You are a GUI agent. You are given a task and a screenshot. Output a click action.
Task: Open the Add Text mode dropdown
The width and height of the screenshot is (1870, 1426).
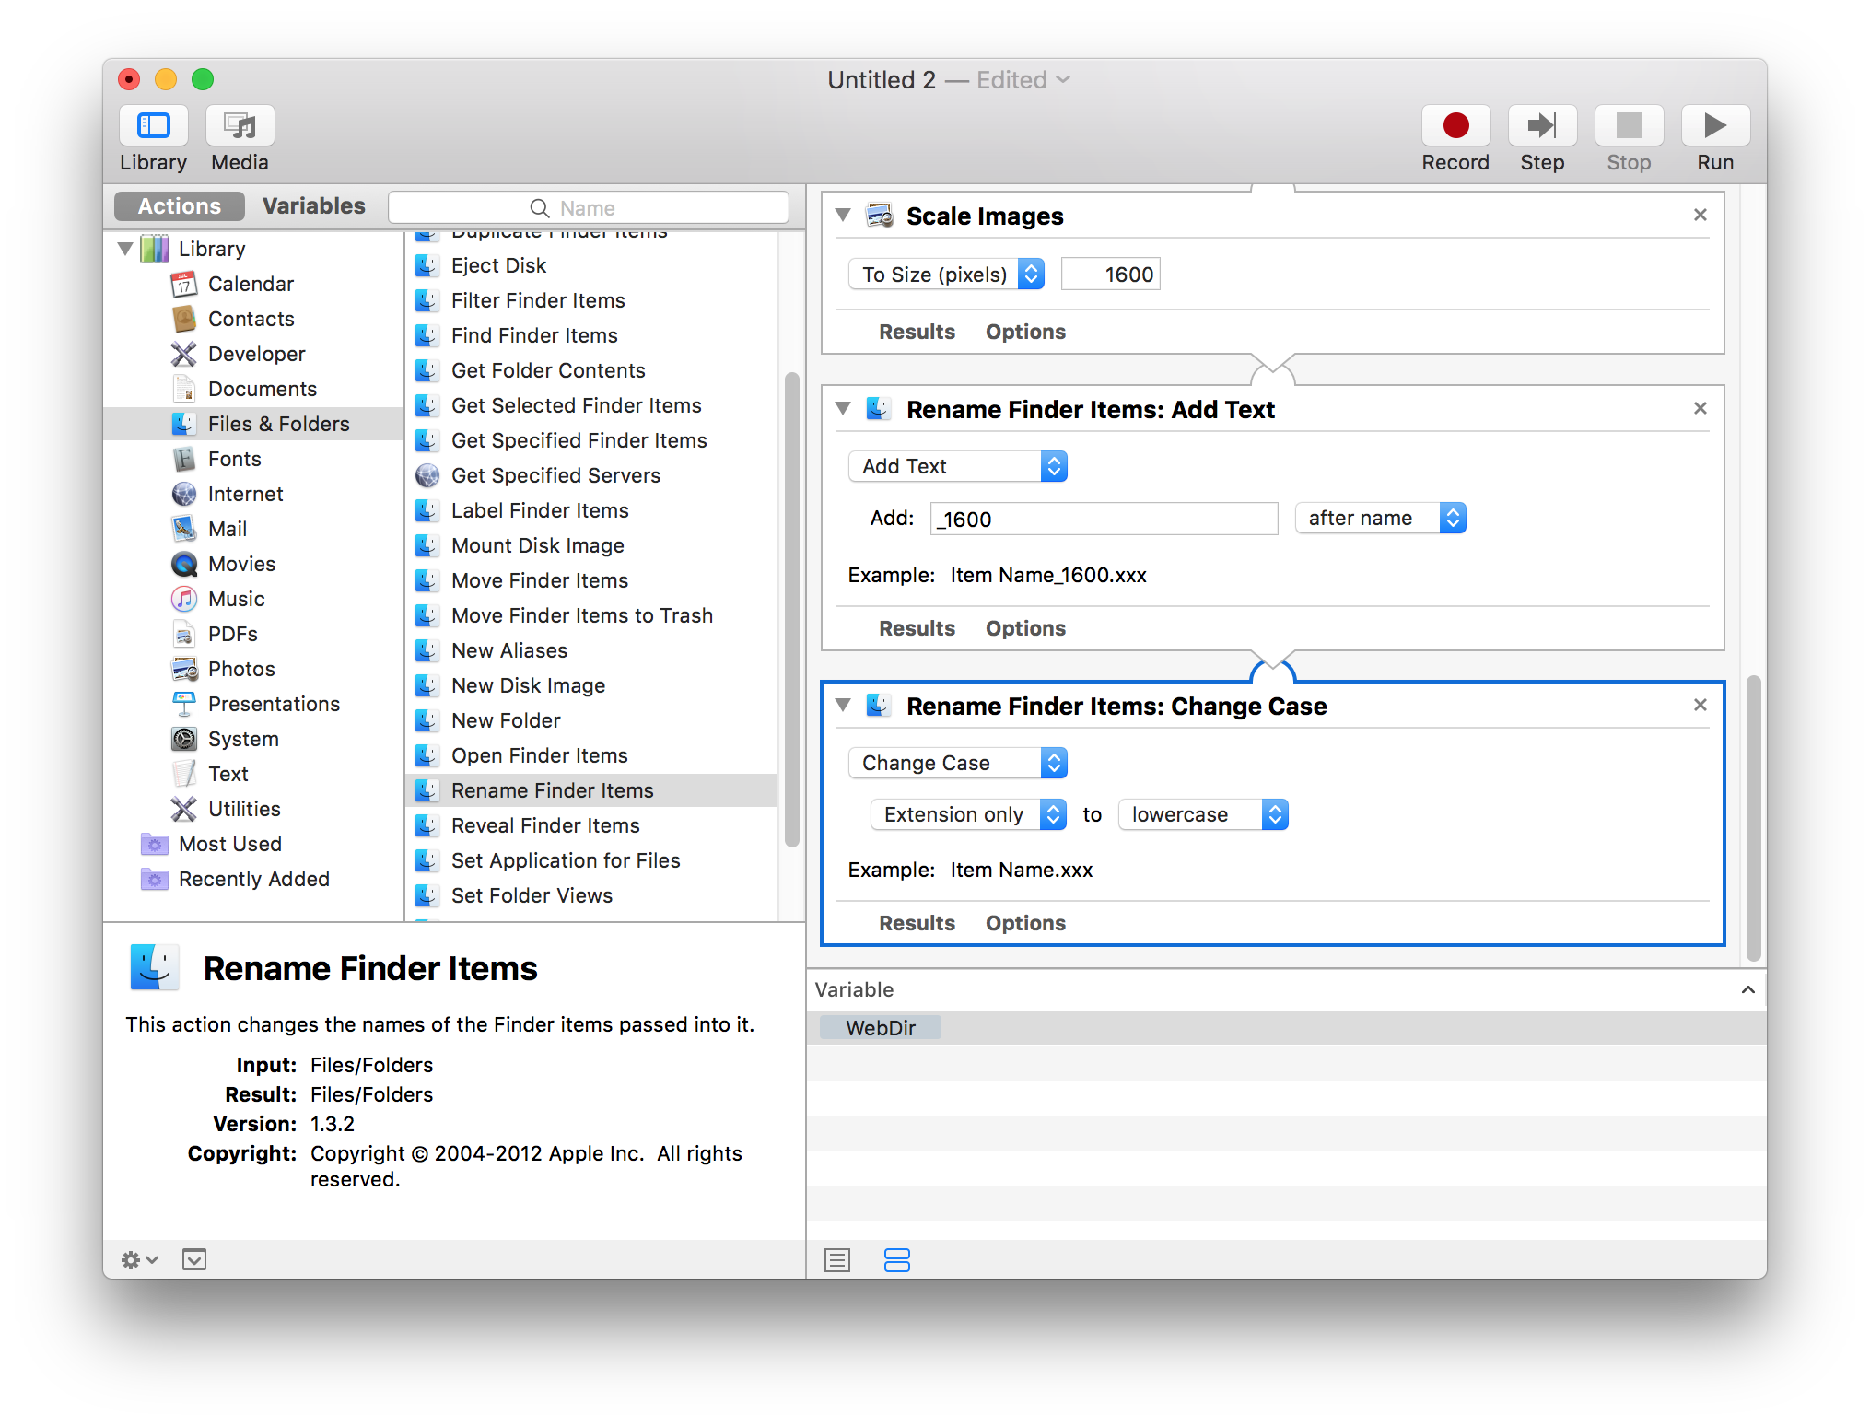957,466
